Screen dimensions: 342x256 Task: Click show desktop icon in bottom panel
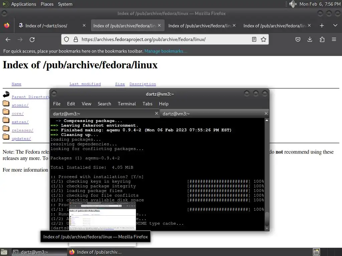4,252
